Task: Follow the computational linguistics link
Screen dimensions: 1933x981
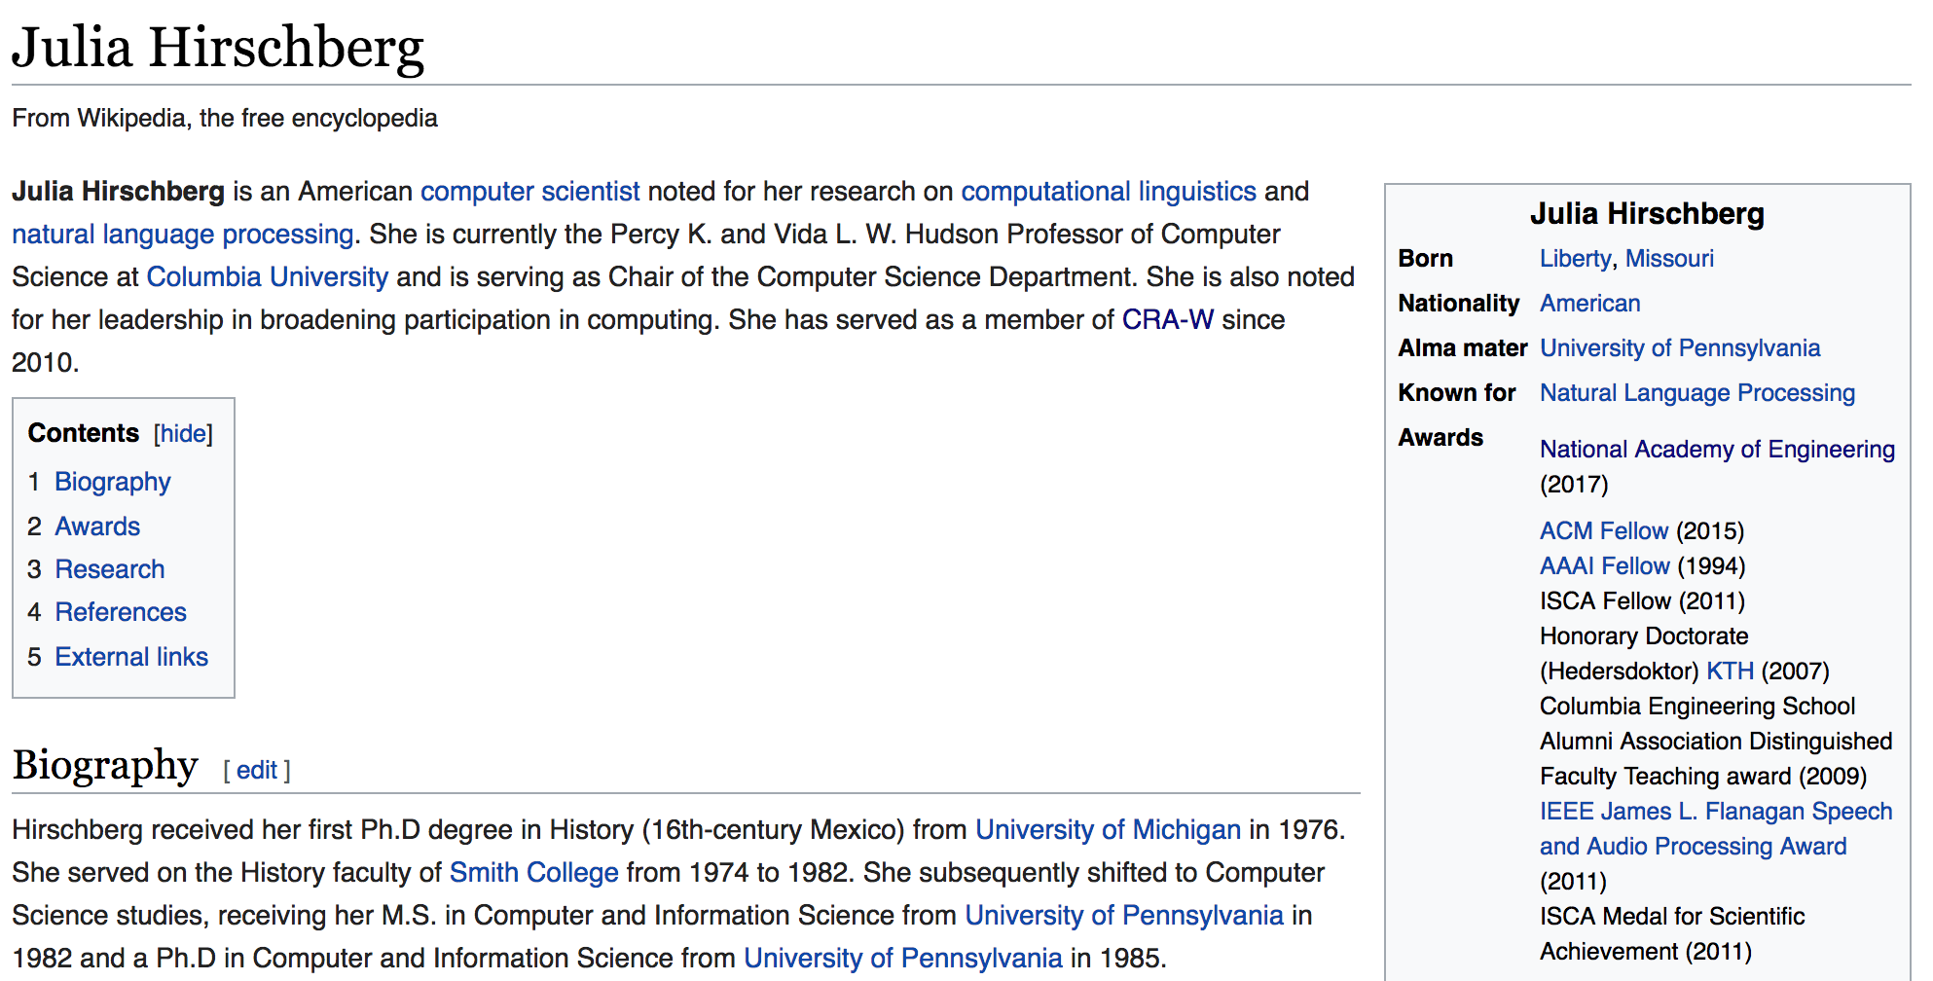Action: [1108, 192]
